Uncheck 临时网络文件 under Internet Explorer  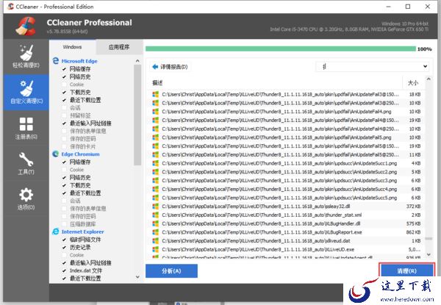64,240
